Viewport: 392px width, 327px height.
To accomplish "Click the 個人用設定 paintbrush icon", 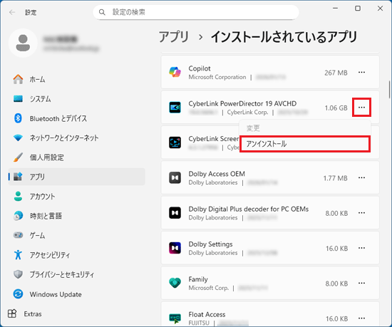I will pos(18,157).
